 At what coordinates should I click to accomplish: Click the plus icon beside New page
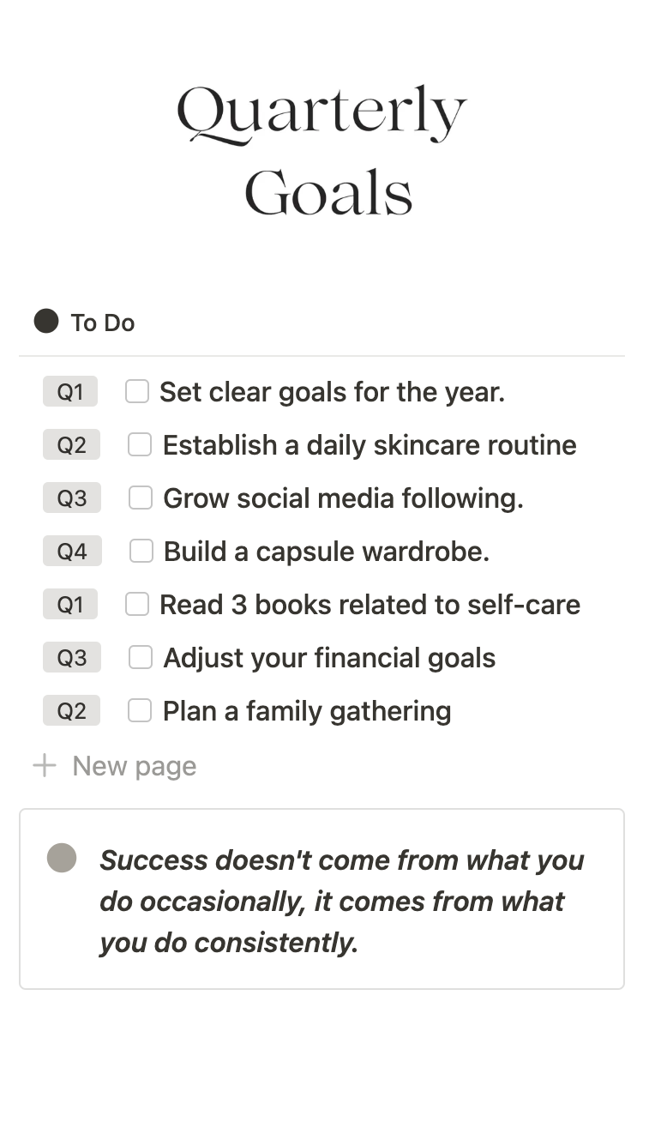point(44,765)
